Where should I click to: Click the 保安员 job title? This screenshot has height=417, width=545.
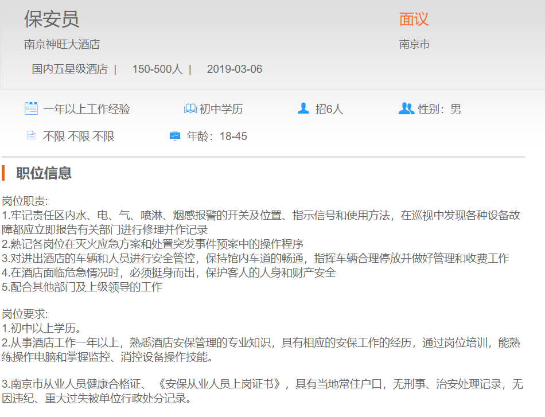[52, 19]
